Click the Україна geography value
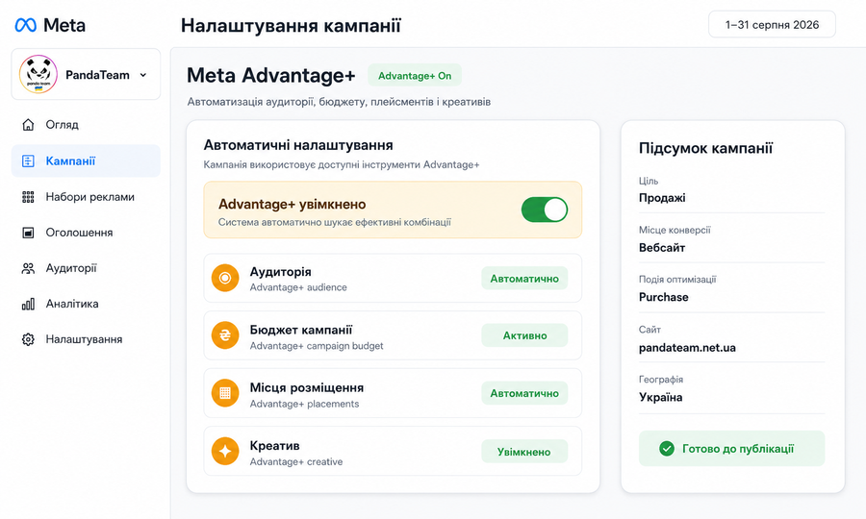 click(x=660, y=398)
